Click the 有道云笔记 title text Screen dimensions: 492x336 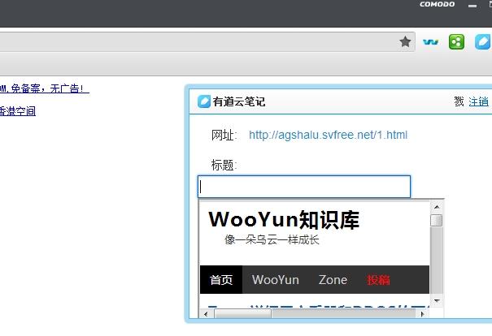[x=239, y=101]
